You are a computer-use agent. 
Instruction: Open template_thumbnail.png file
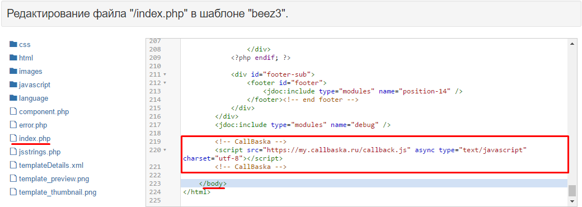[x=58, y=192]
